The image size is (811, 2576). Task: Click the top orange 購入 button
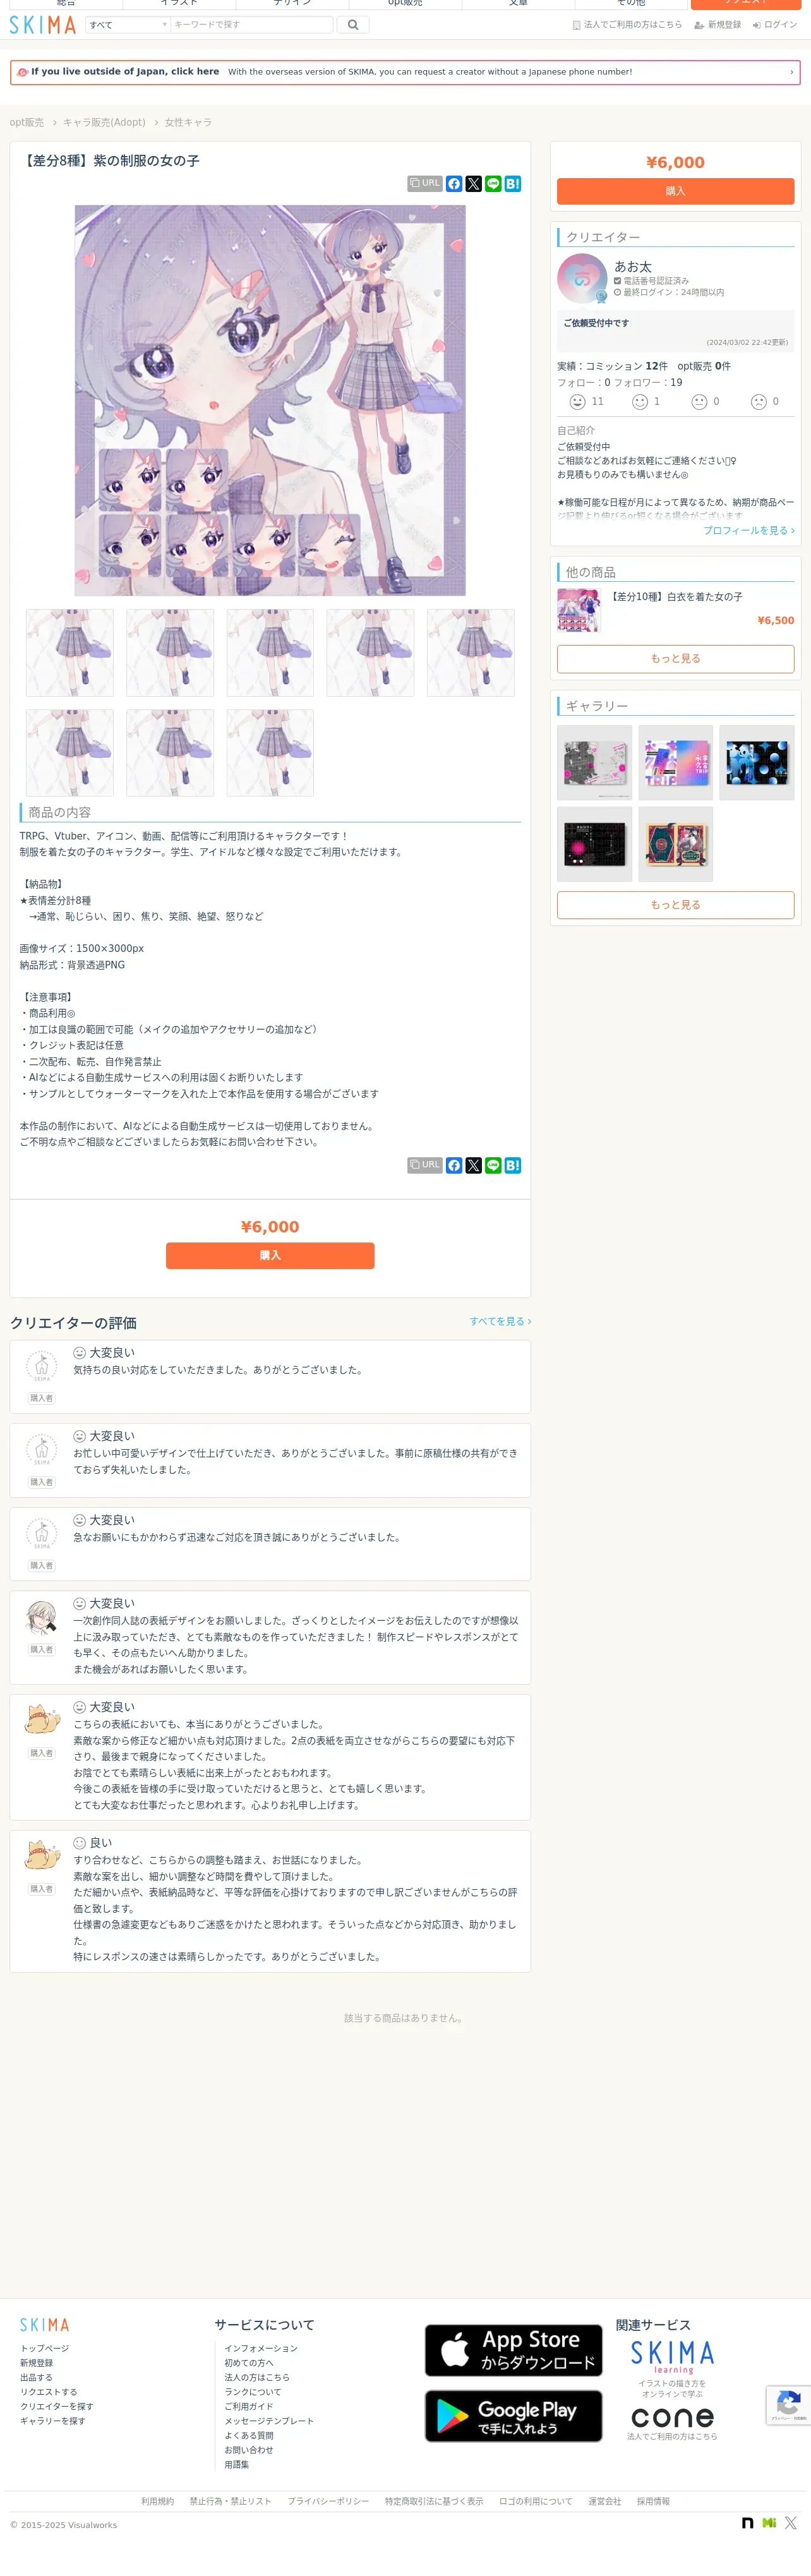[x=675, y=191]
